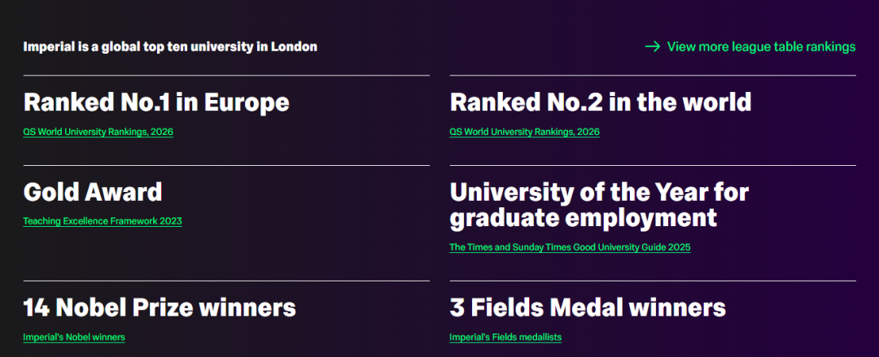Open QS Rankings link under Ranked No.1 in Europe
This screenshot has height=357, width=879.
coord(98,132)
